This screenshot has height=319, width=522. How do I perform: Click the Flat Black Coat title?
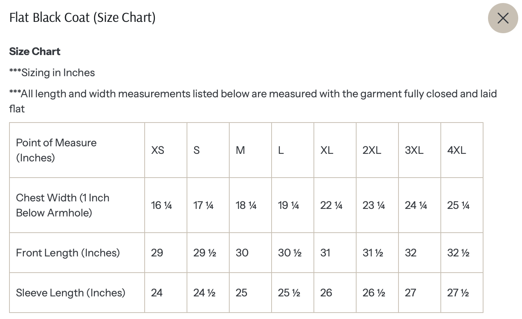[82, 18]
